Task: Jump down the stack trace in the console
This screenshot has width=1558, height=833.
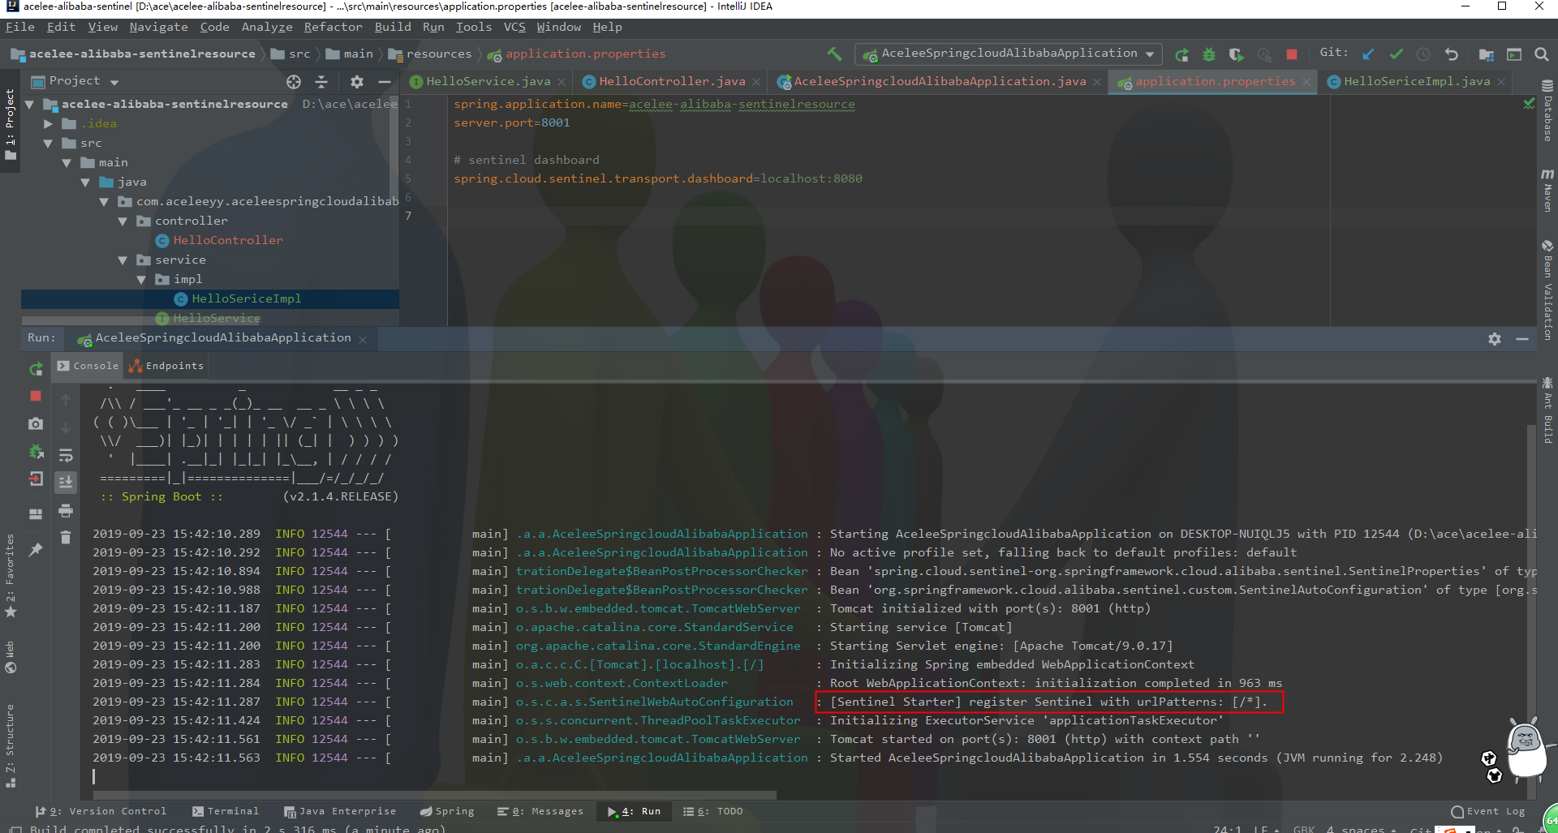Action: (x=66, y=427)
